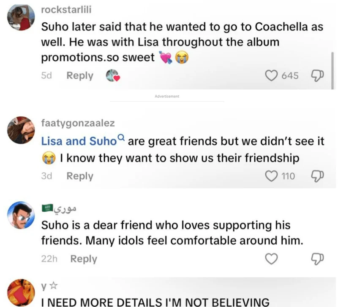Screen dimensions: 338x307
Task: Click the search magnifier icon beside Lisa and Suho
Action: (121, 137)
